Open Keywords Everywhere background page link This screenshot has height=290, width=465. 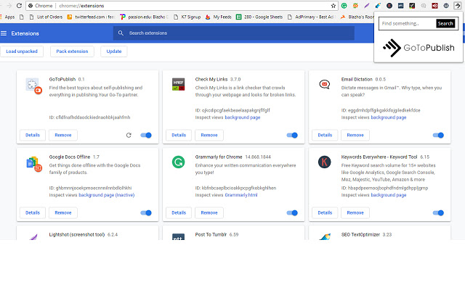389,195
